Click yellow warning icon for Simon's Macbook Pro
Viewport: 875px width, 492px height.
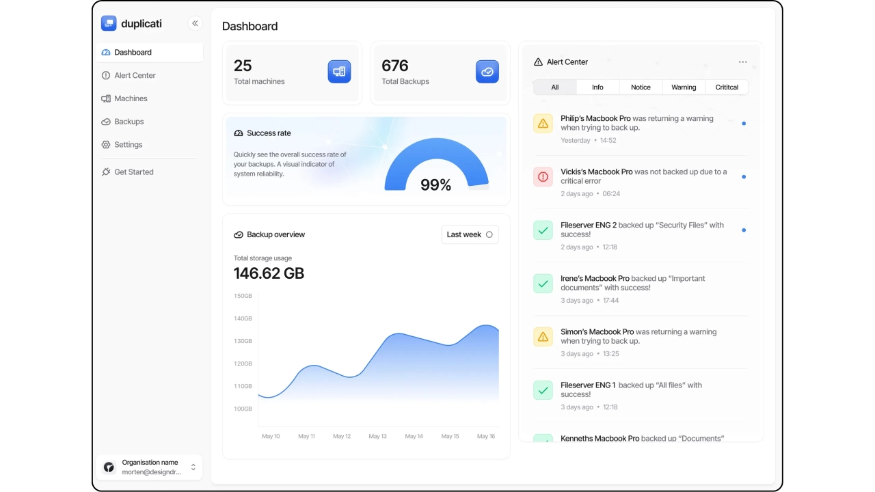543,337
